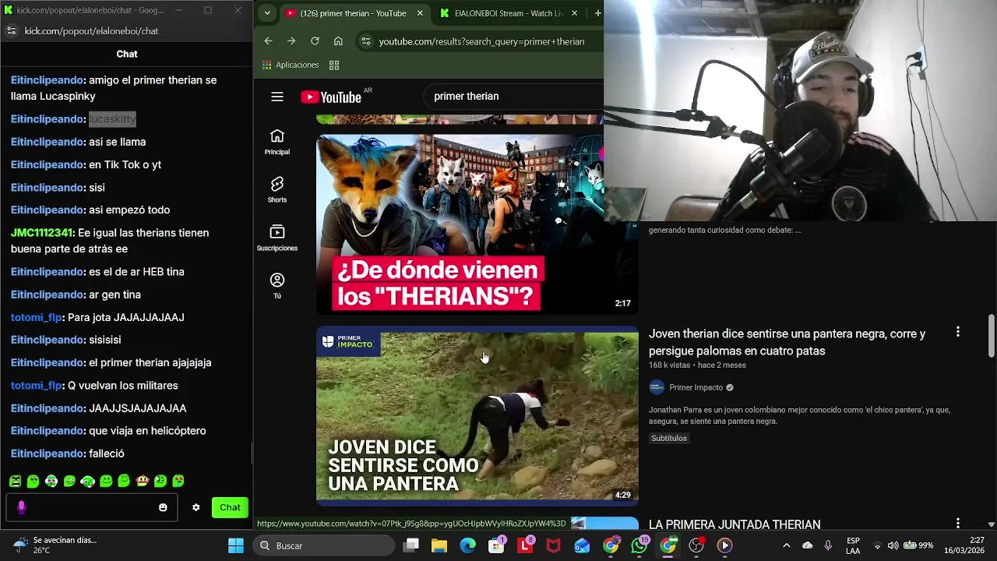Select the chat message 'asi empezó todo'

click(129, 210)
